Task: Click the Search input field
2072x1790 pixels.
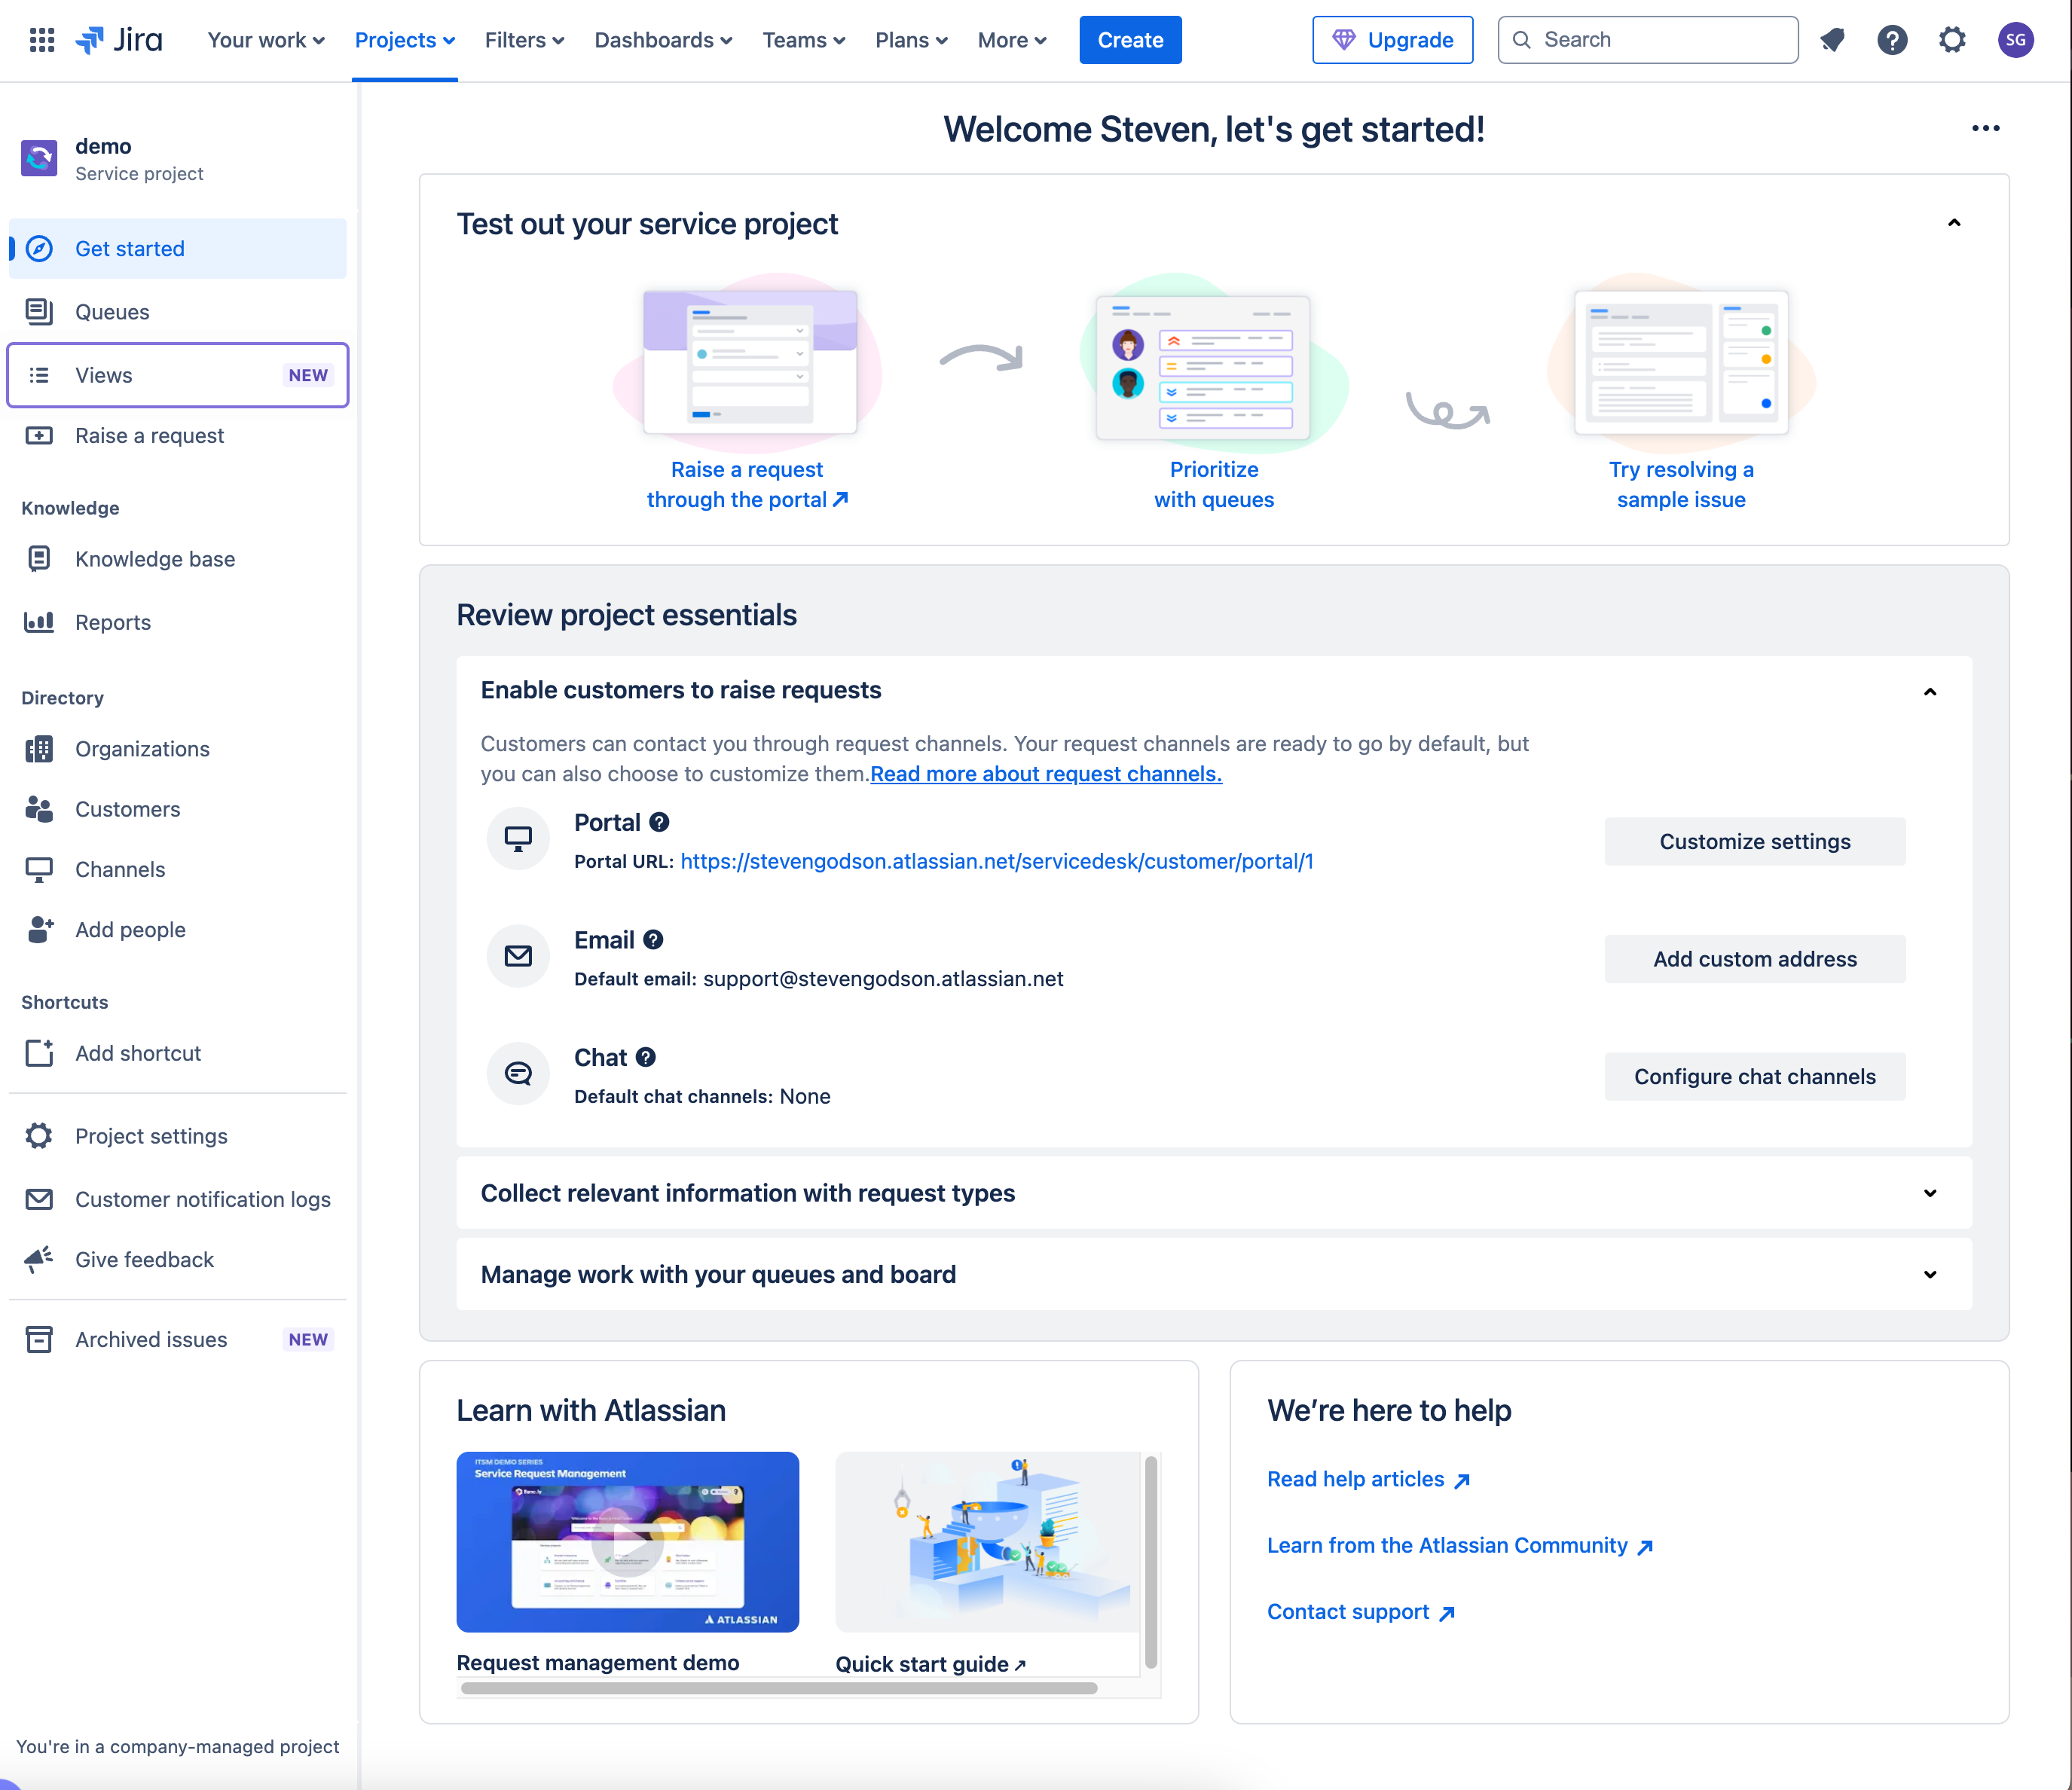Action: point(1647,40)
